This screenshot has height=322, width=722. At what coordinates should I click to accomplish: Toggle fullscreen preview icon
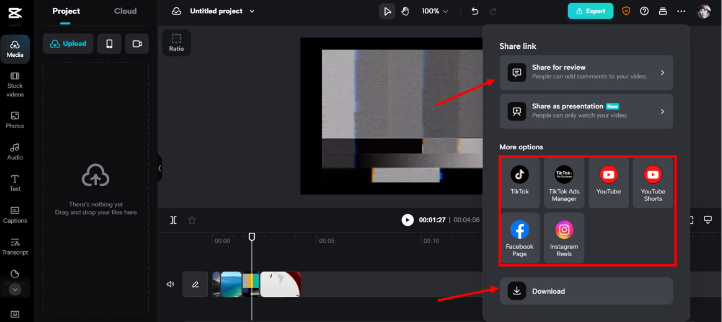(690, 220)
